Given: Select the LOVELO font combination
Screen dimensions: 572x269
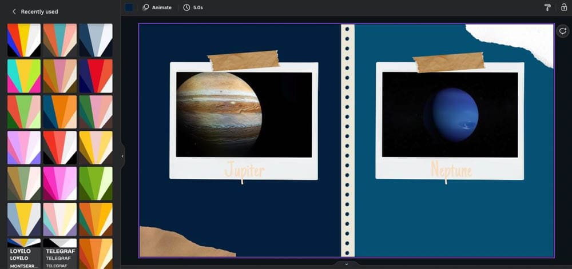Looking at the screenshot, I should tap(23, 254).
